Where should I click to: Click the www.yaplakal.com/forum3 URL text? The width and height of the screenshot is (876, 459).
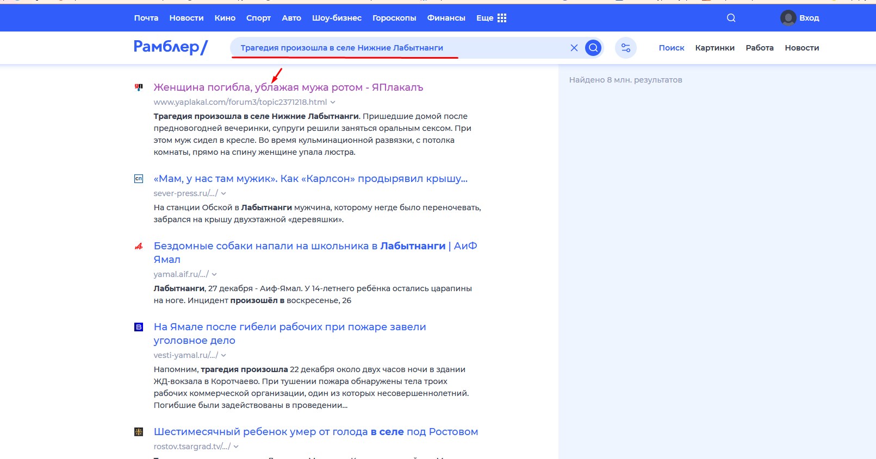(x=240, y=102)
